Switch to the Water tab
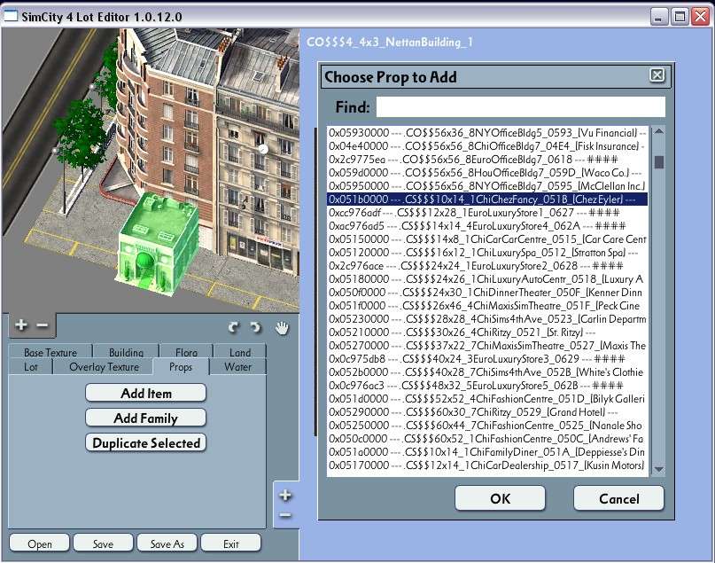The width and height of the screenshot is (715, 563). (x=237, y=367)
